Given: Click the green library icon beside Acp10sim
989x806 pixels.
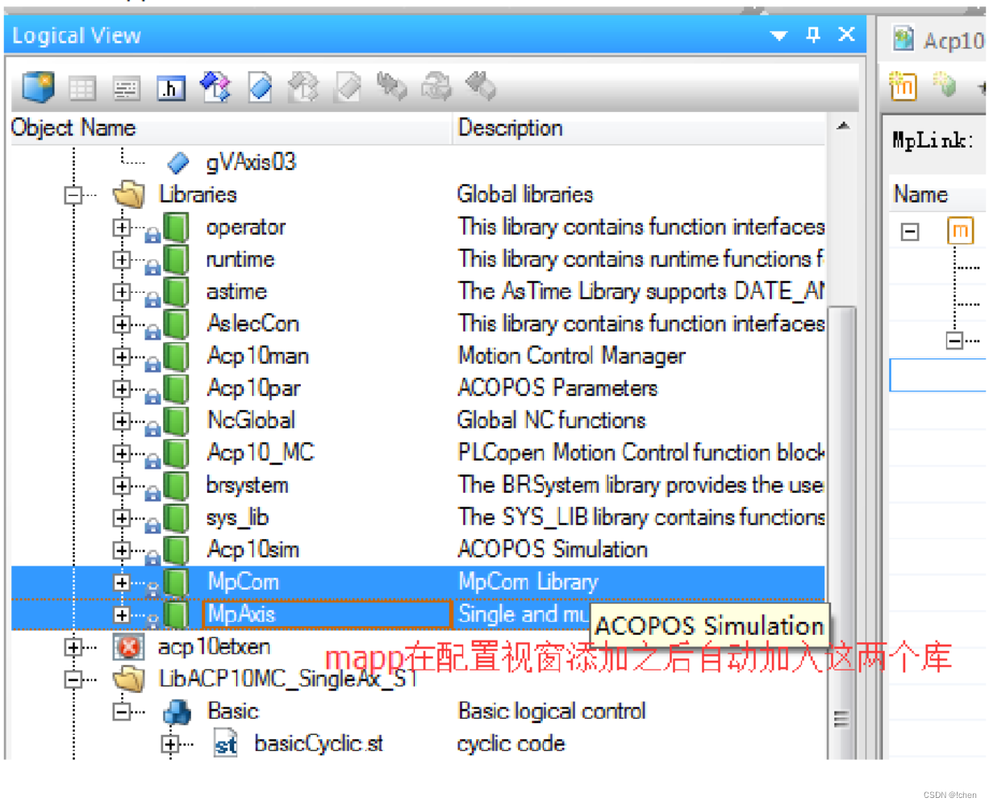Looking at the screenshot, I should tap(176, 550).
